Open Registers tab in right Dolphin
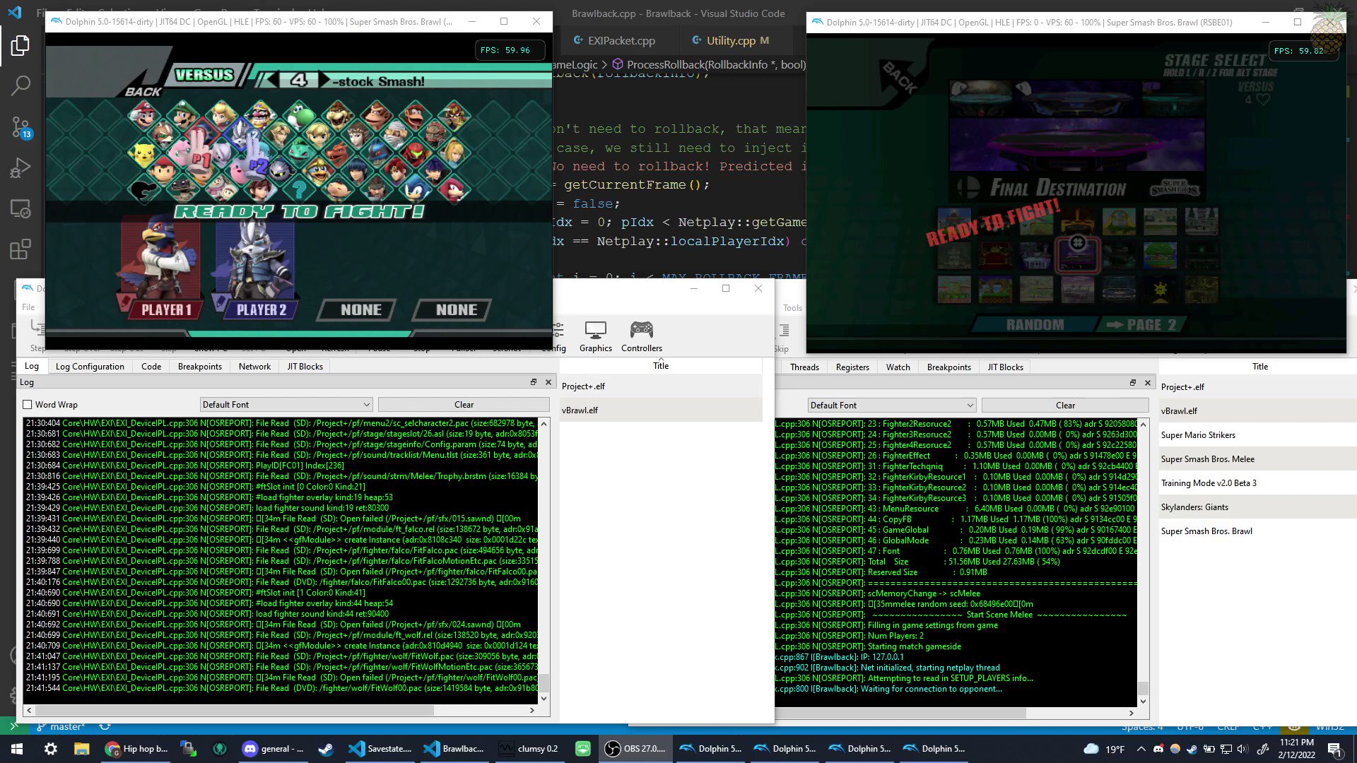The image size is (1357, 763). (852, 367)
